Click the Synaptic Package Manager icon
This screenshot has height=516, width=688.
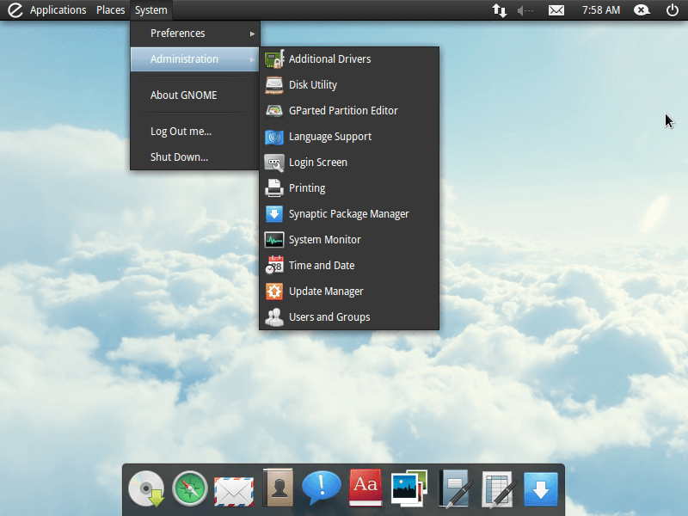point(274,214)
